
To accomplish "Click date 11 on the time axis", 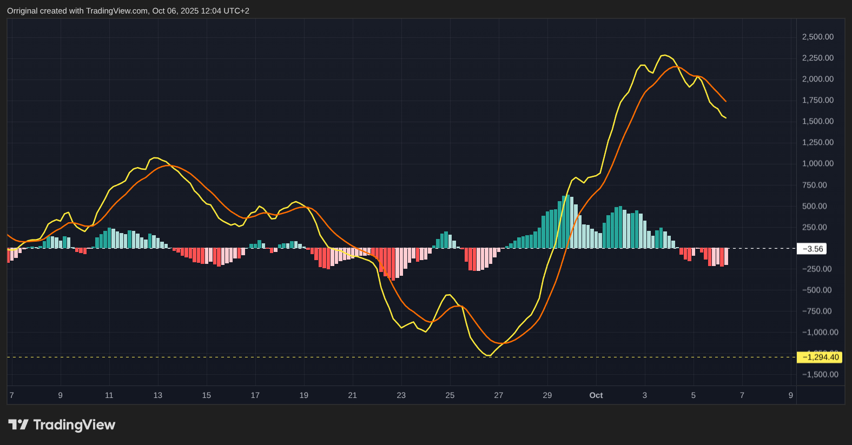I will pyautogui.click(x=109, y=395).
